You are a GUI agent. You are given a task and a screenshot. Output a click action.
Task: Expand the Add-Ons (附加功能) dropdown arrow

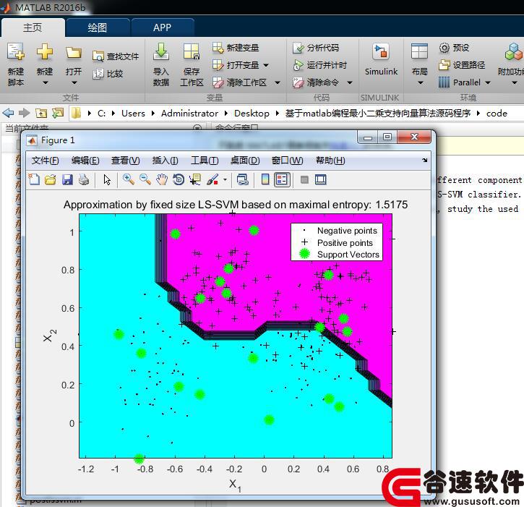tap(515, 82)
